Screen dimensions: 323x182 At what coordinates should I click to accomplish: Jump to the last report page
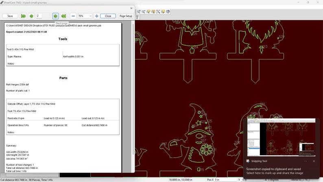[x=63, y=16]
